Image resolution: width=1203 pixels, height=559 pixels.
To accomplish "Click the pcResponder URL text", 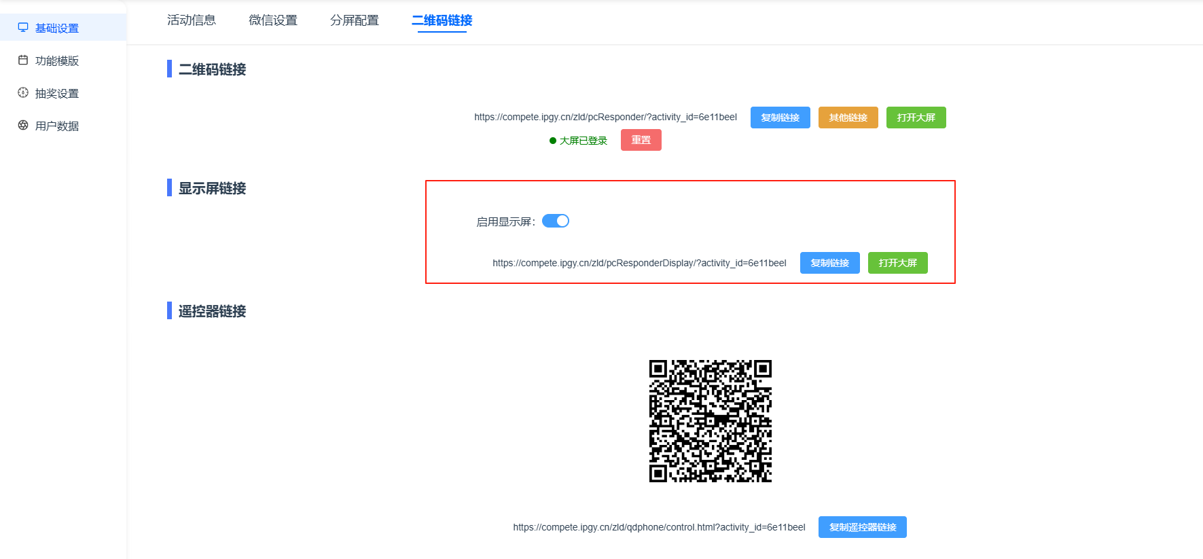I will coord(605,117).
